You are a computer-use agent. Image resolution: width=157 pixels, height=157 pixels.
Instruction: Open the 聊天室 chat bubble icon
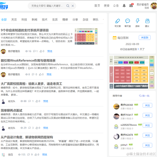pos(128,21)
